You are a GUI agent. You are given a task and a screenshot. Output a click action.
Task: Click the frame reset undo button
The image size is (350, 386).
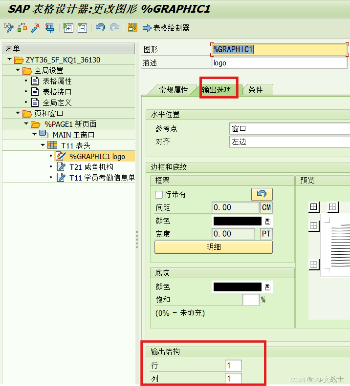[x=262, y=194]
